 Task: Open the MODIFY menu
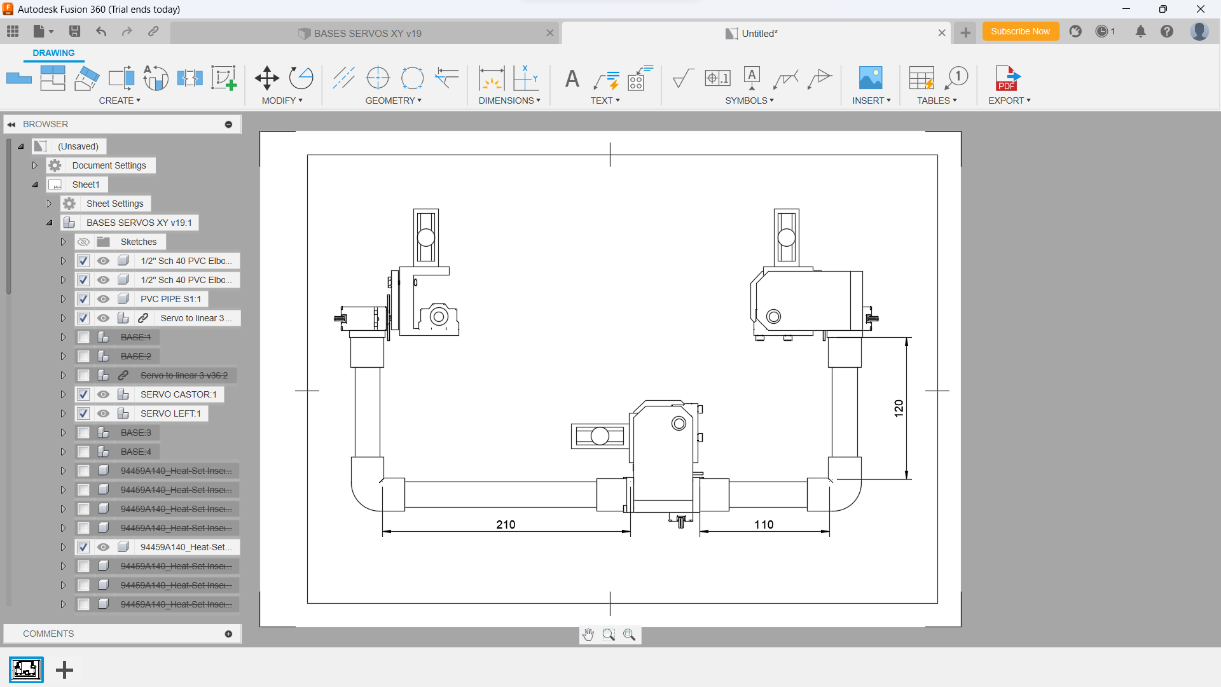click(x=282, y=101)
